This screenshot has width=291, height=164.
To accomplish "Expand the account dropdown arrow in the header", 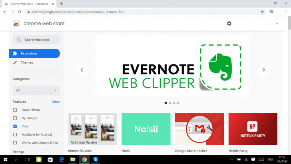I will pos(277,24).
